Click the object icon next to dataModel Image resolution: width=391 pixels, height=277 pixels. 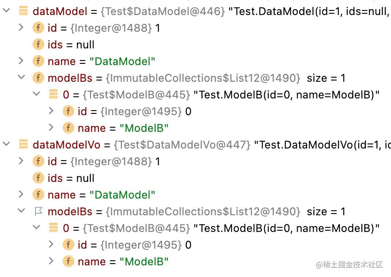(23, 11)
